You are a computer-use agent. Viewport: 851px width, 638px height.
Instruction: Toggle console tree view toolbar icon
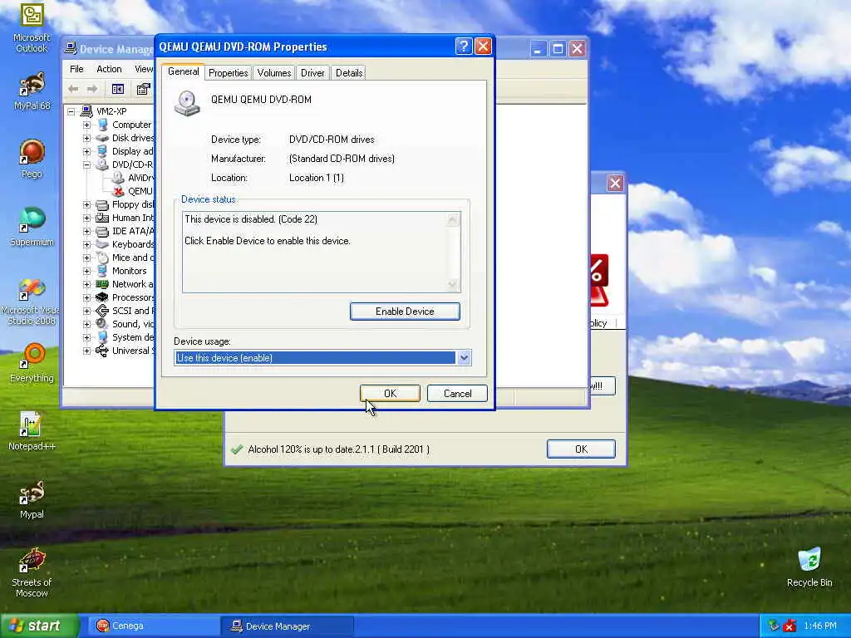click(118, 89)
